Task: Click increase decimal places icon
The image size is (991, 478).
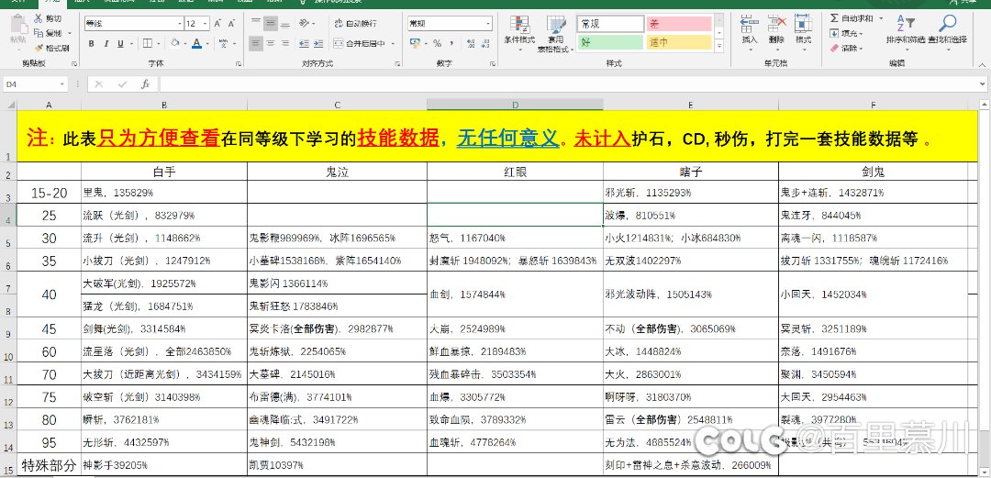Action: tap(470, 44)
